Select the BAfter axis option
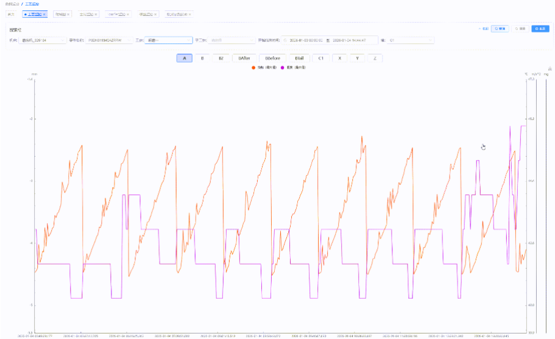 tap(245, 58)
